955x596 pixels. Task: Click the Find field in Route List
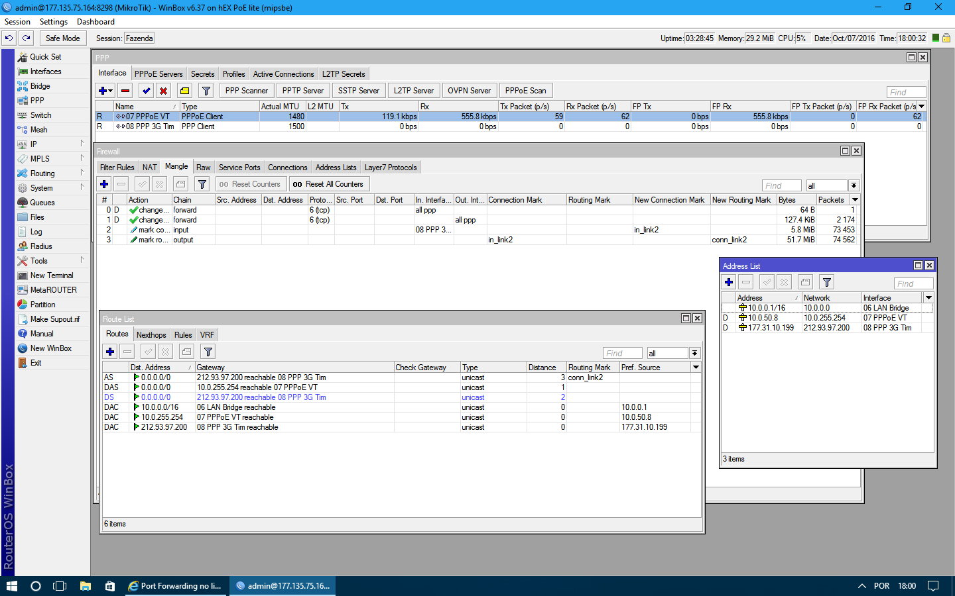pos(622,353)
